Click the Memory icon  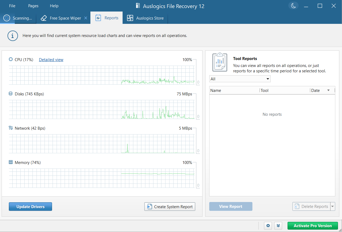coord(11,162)
